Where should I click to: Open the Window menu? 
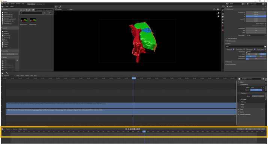[x=18, y=4]
